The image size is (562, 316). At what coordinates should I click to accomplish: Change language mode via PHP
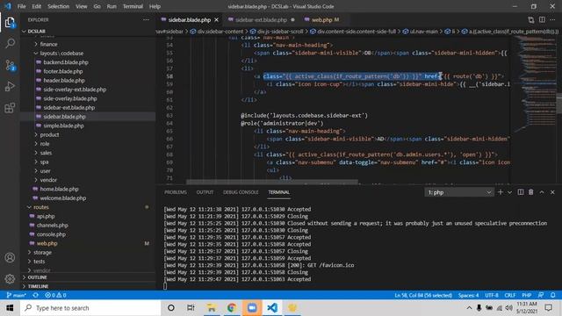(x=526, y=295)
